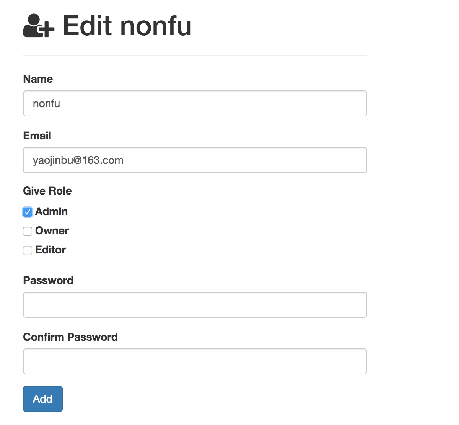Image resolution: width=459 pixels, height=425 pixels.
Task: Enable the Owner role checkbox
Action: click(x=28, y=231)
